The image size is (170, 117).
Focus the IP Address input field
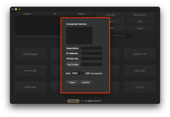[92, 53]
